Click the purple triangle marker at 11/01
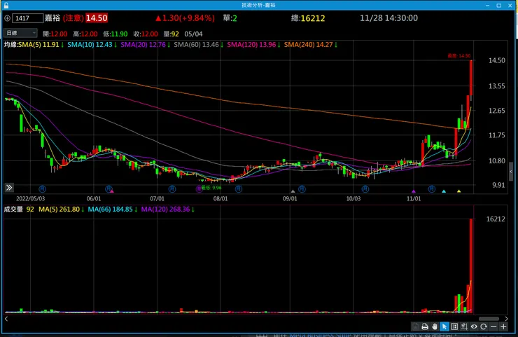This screenshot has width=518, height=337. point(414,191)
